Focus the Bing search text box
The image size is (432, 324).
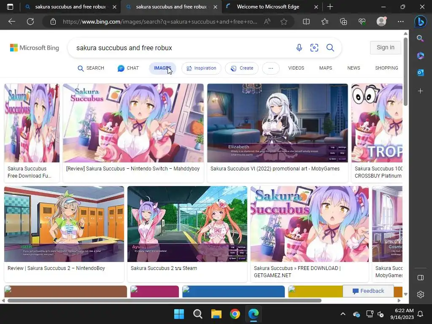(x=182, y=48)
